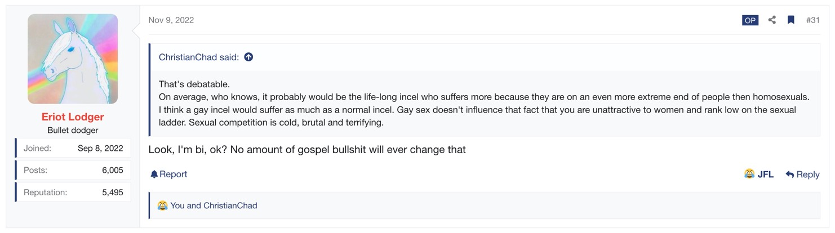Click the Nov 9, 2022 timestamp
This screenshot has width=835, height=233.
[171, 20]
